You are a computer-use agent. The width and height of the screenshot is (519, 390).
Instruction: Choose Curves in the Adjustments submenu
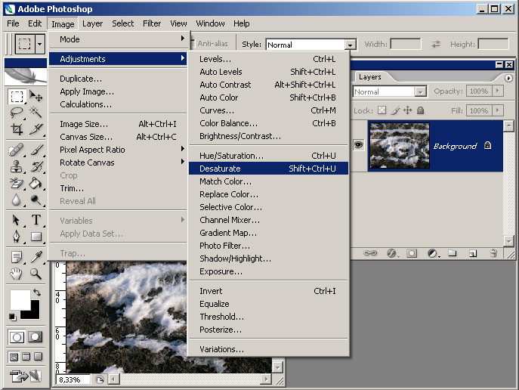point(268,110)
